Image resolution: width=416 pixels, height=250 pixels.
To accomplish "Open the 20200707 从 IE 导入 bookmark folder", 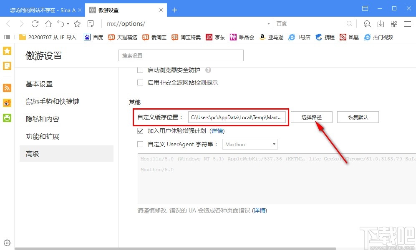I will tap(48, 37).
